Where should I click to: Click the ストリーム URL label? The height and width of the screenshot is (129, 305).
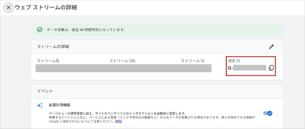[122, 61]
